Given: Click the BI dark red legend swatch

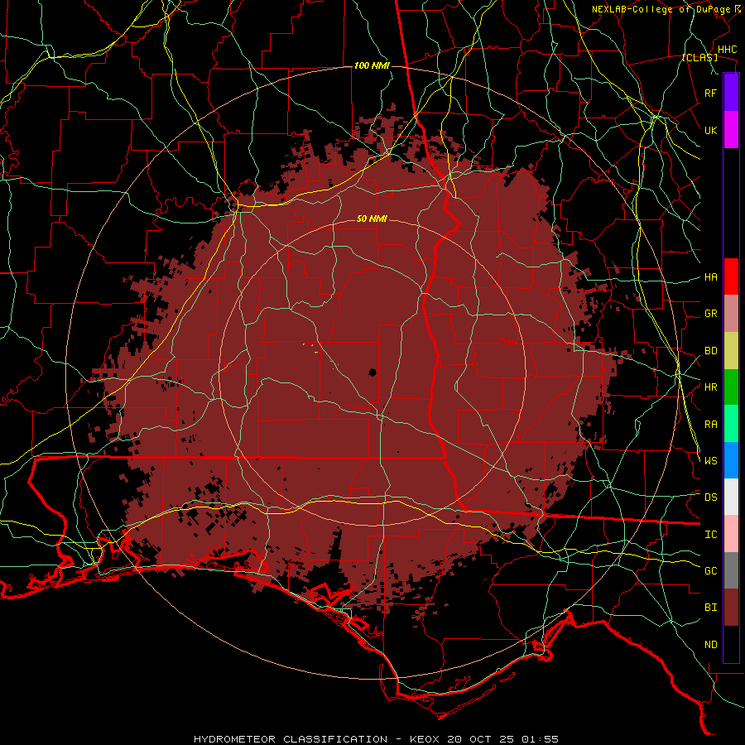Looking at the screenshot, I should (731, 608).
